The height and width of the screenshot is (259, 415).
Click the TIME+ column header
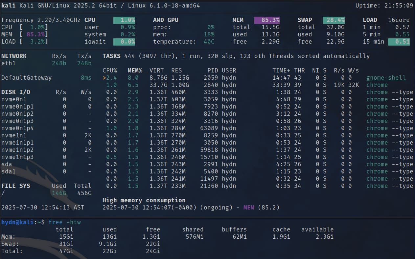pyautogui.click(x=281, y=70)
